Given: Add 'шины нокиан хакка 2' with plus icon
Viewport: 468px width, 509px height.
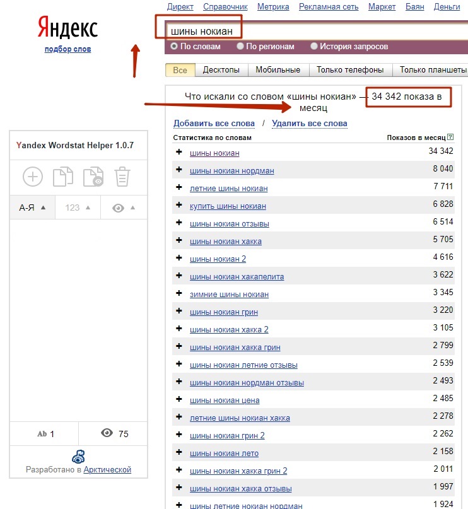Looking at the screenshot, I should pos(179,329).
